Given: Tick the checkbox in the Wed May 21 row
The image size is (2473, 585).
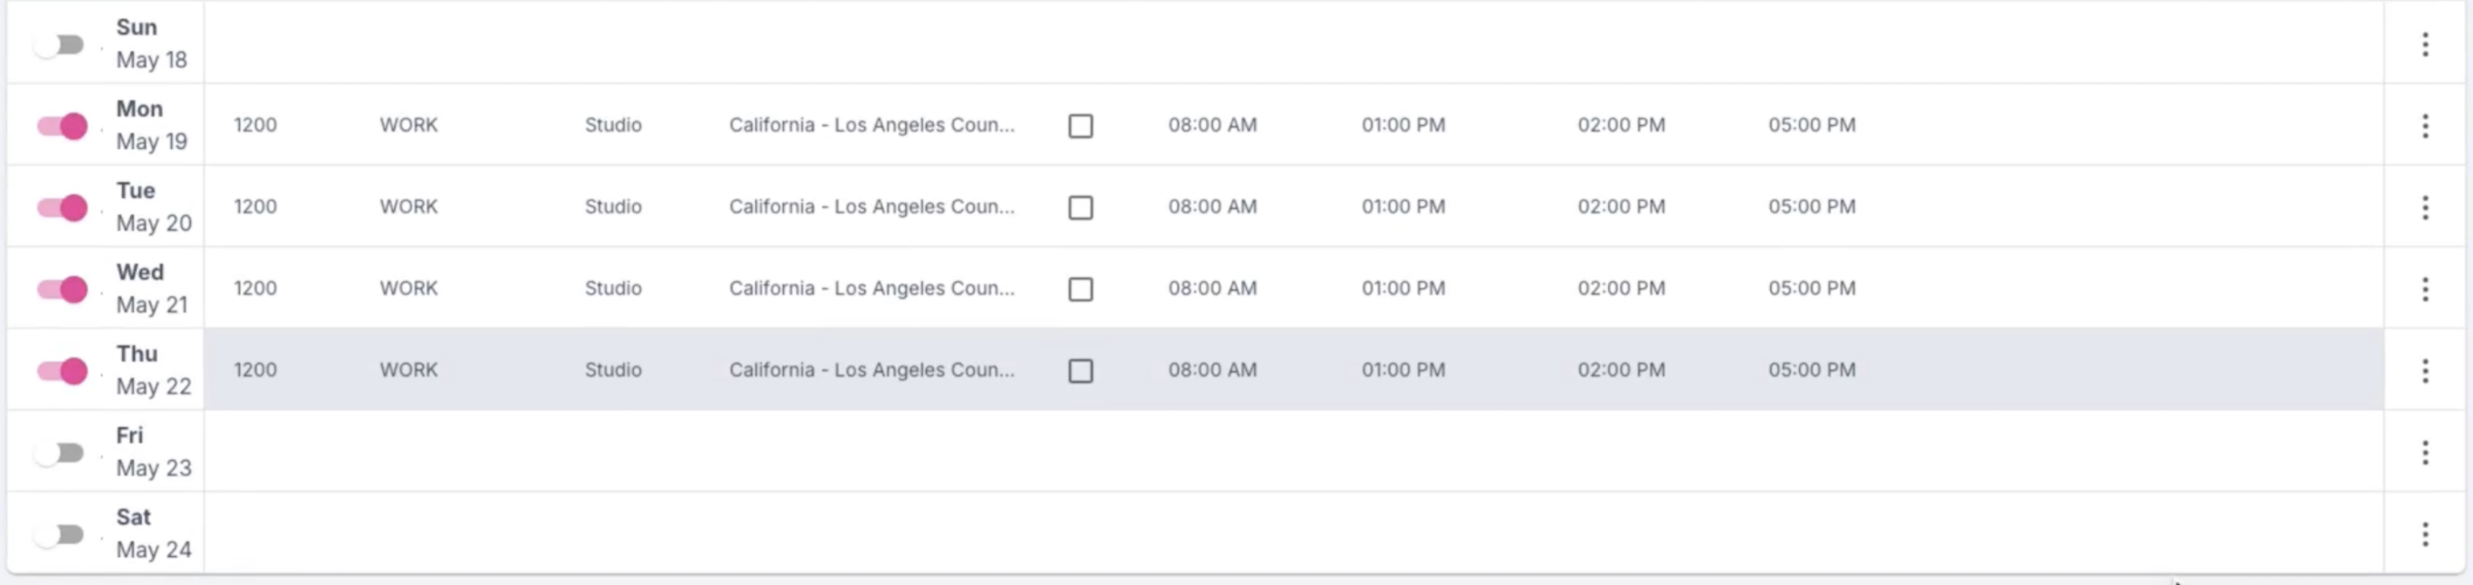Looking at the screenshot, I should pos(1080,288).
